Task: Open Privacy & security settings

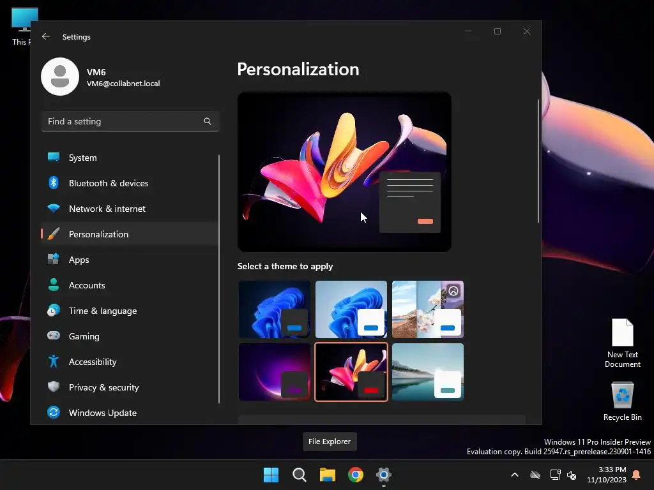Action: tap(130, 387)
